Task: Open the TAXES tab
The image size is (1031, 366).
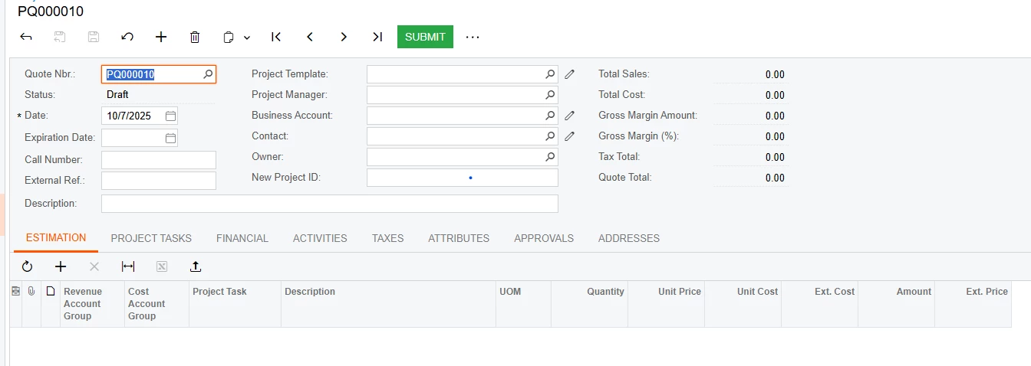Action: [388, 238]
